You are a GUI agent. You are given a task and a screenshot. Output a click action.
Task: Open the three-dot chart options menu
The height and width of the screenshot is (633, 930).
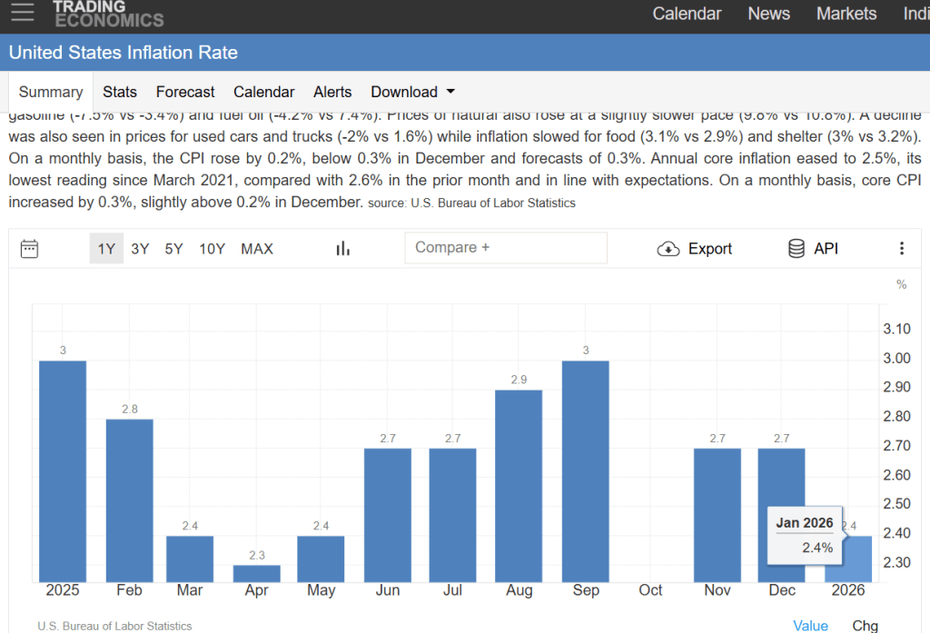[x=901, y=249]
